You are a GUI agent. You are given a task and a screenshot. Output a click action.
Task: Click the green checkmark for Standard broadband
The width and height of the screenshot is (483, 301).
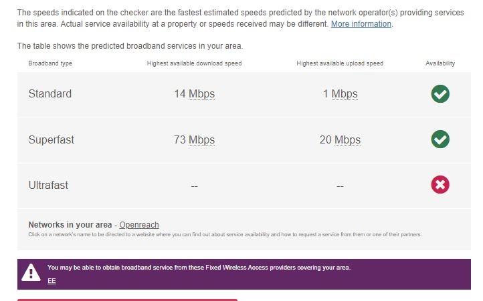click(x=440, y=94)
